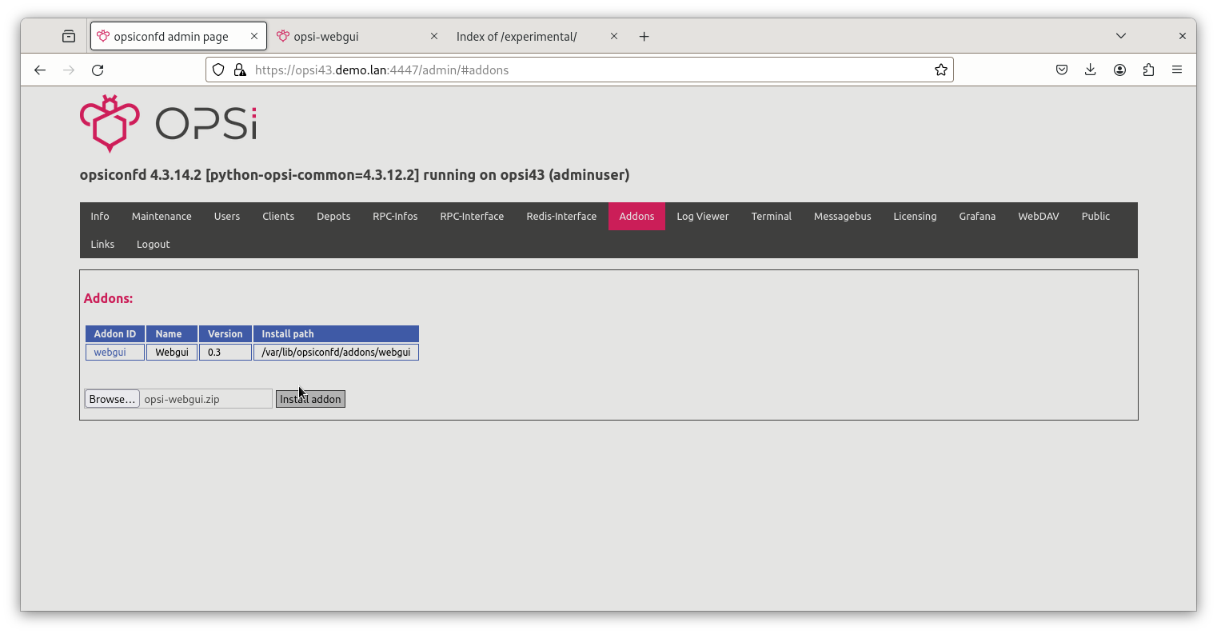Switch to Index of /experimental/ tab
Viewport: 1217px width, 634px height.
[x=537, y=36]
